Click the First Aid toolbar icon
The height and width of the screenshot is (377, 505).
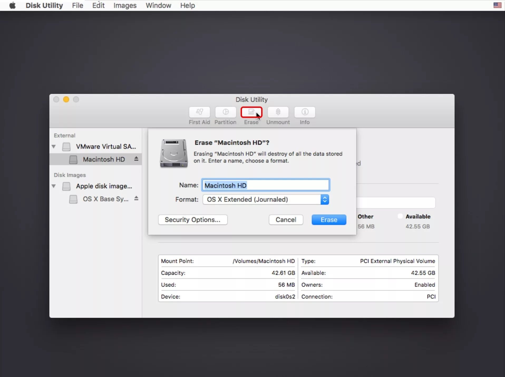pyautogui.click(x=200, y=112)
